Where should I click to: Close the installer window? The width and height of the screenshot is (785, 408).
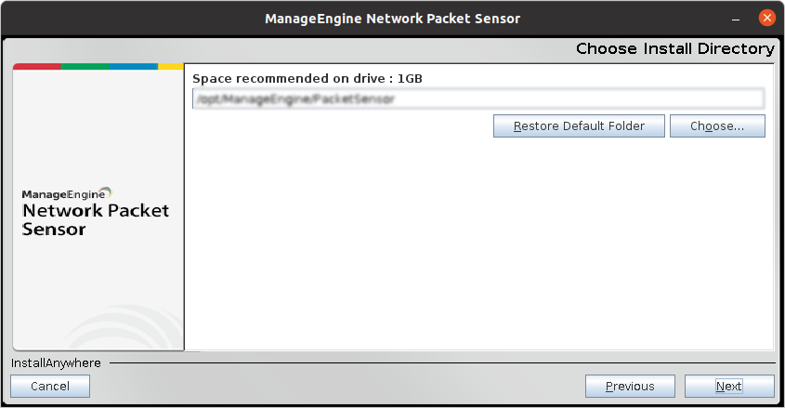(x=766, y=18)
